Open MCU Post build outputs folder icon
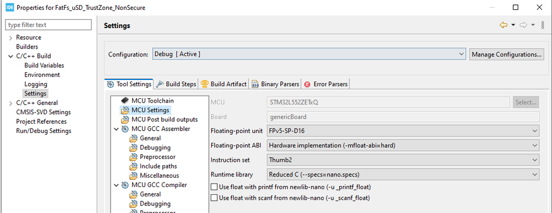 (125, 120)
